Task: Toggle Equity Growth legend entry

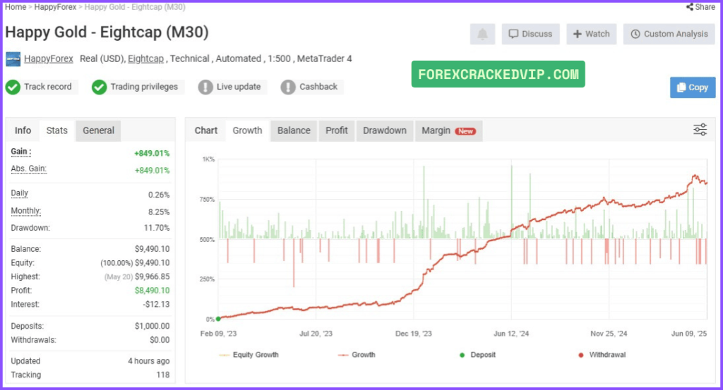Action: [x=249, y=355]
